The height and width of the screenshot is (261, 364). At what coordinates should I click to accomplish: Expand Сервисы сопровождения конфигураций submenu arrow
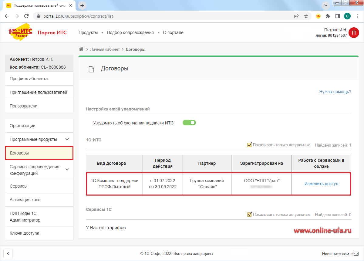[67, 169]
